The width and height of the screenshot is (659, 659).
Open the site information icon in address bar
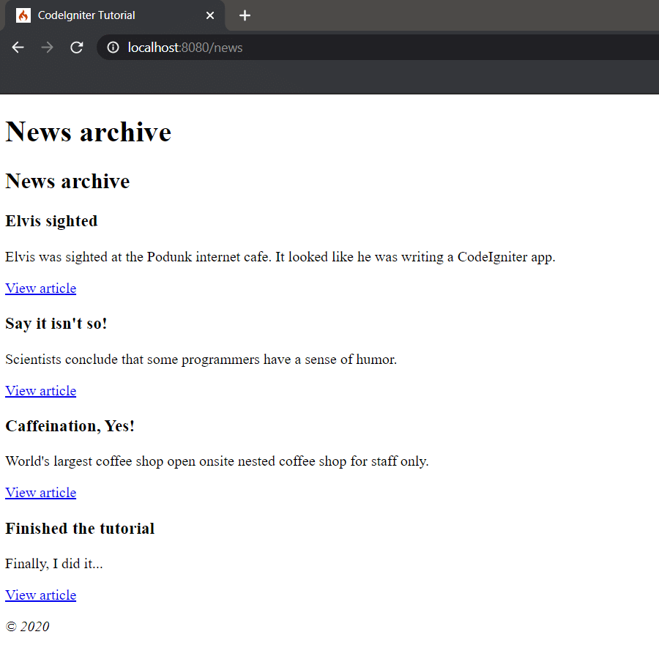point(111,47)
